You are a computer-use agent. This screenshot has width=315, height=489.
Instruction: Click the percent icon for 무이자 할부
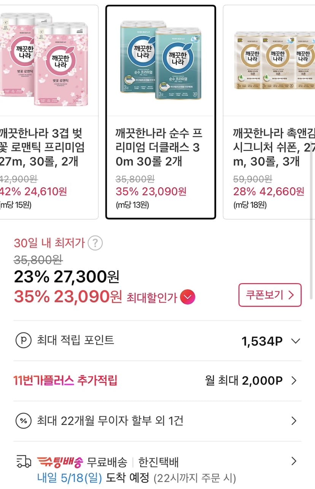click(x=23, y=421)
